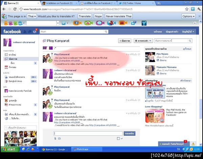Image resolution: width=203 pixels, height=159 pixels.
Task: Click the Mario fish toolbar icon
Action: (111, 23)
